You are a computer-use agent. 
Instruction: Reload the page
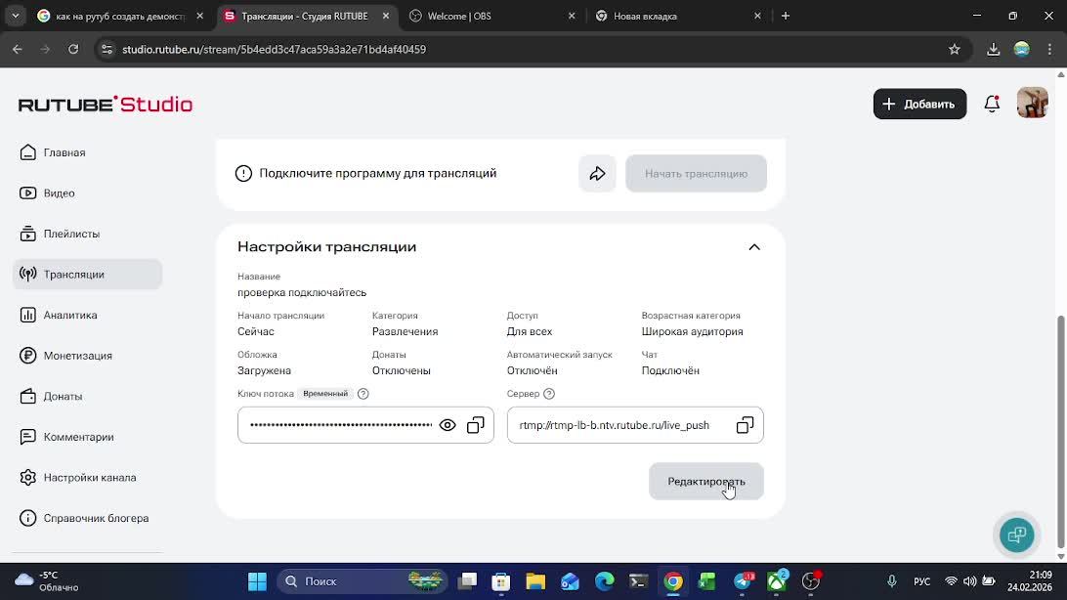coord(73,49)
